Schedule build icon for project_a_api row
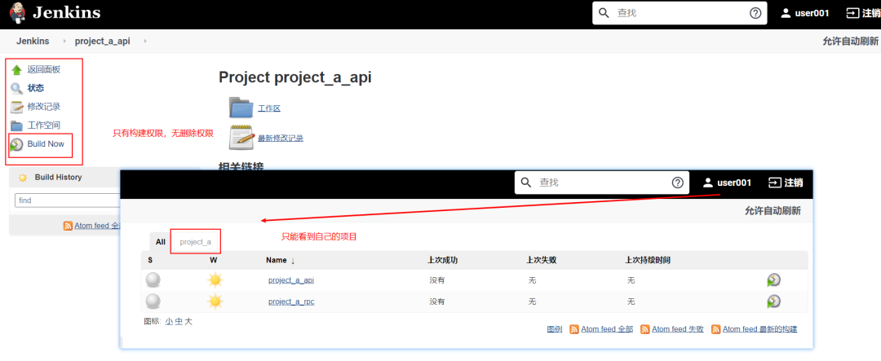881x361 pixels. click(x=773, y=280)
